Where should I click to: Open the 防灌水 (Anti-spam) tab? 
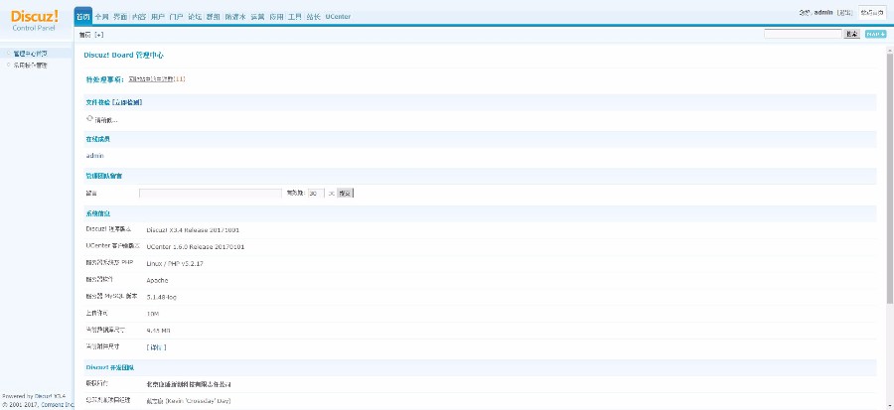click(x=235, y=17)
